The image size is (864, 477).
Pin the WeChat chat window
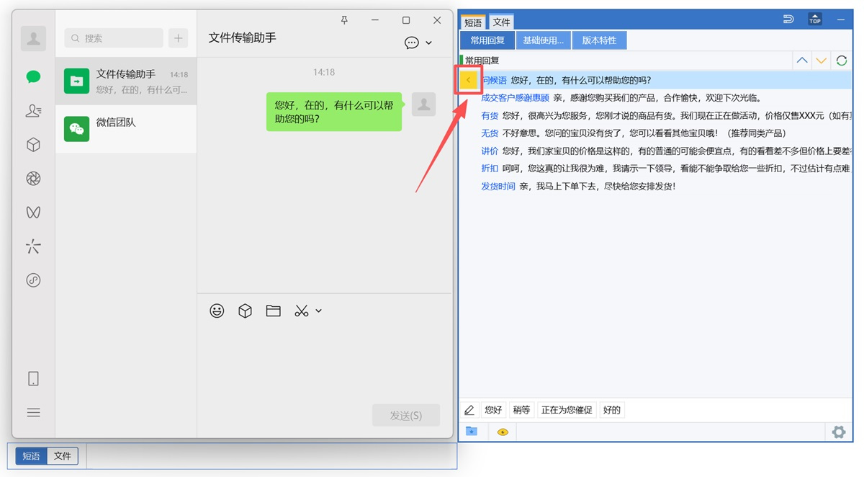coord(344,20)
